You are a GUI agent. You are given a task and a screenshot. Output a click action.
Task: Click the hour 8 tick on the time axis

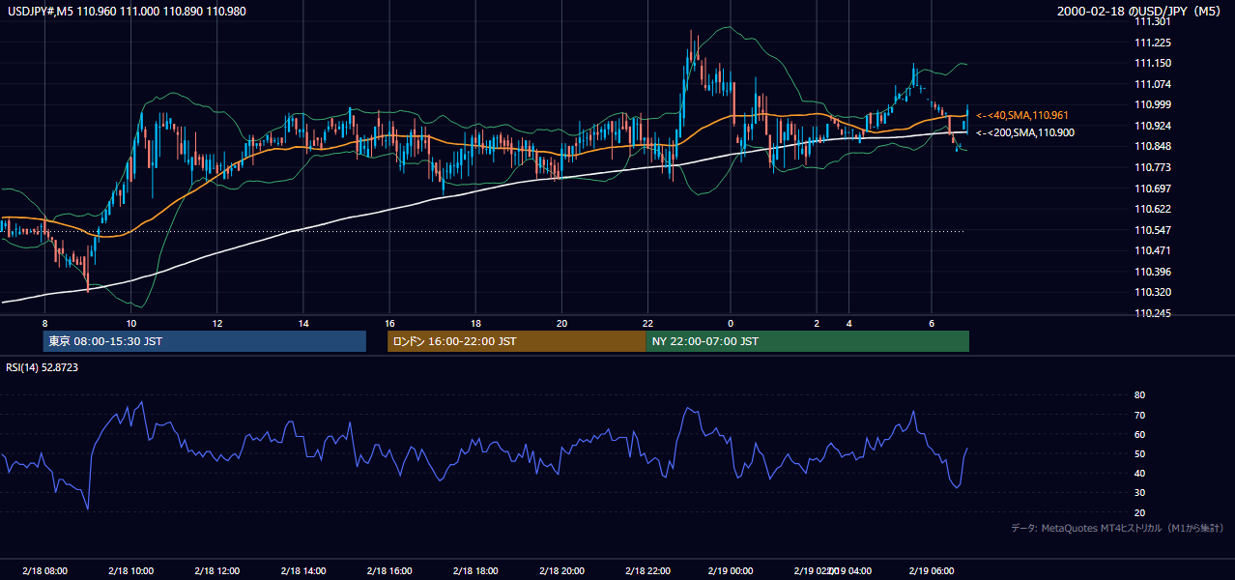click(x=44, y=323)
